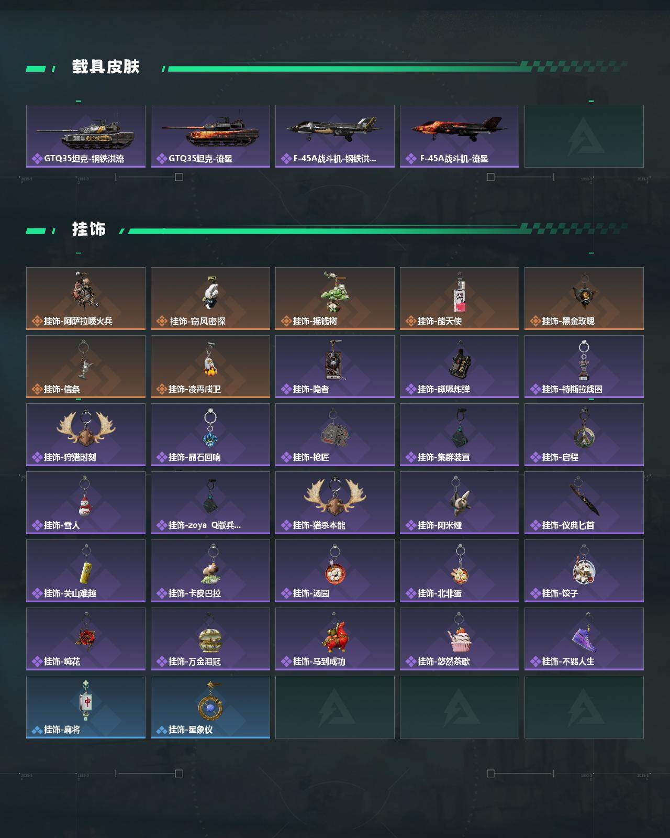Select the 挂饰-星象仪 charm

click(210, 707)
